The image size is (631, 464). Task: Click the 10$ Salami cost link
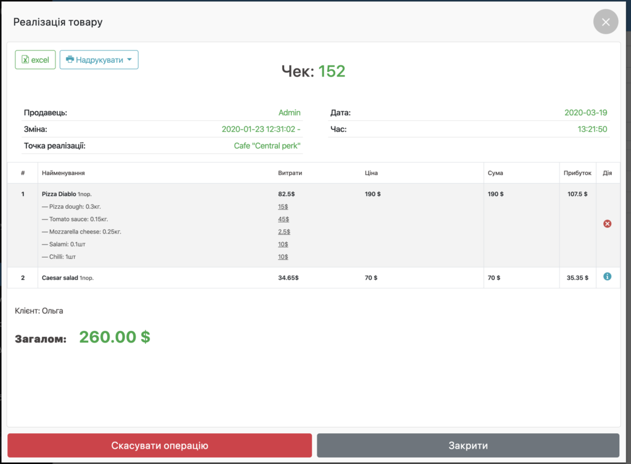283,244
